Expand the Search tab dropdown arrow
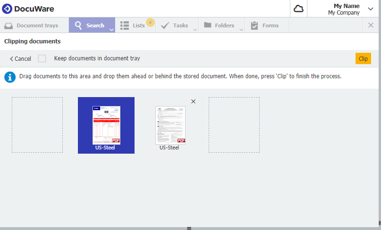The width and height of the screenshot is (381, 230). tap(111, 30)
